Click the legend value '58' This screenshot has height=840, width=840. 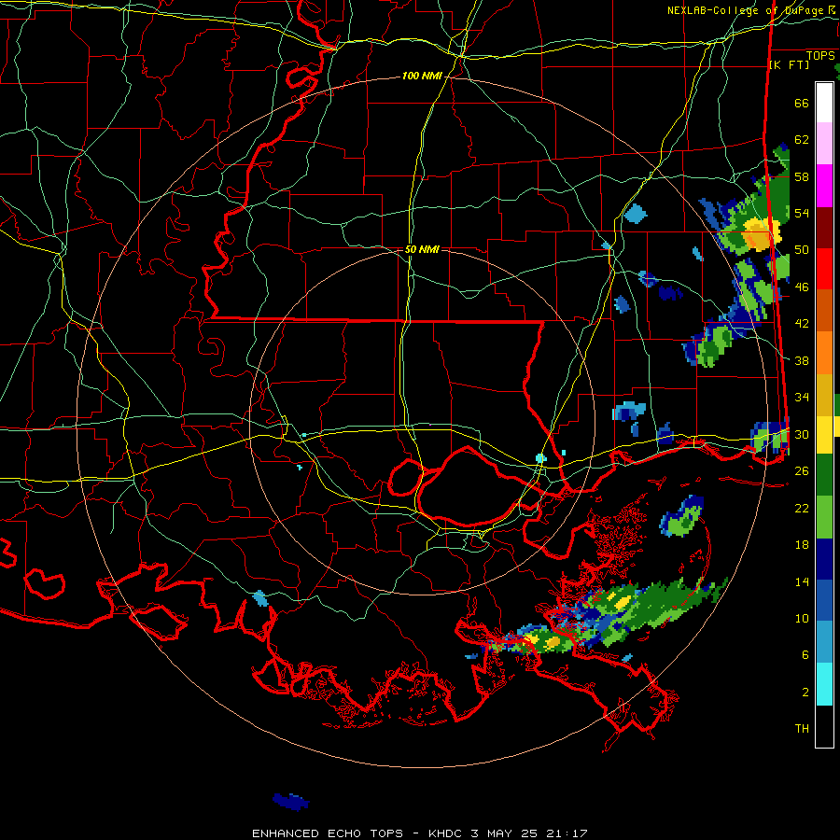(x=802, y=176)
